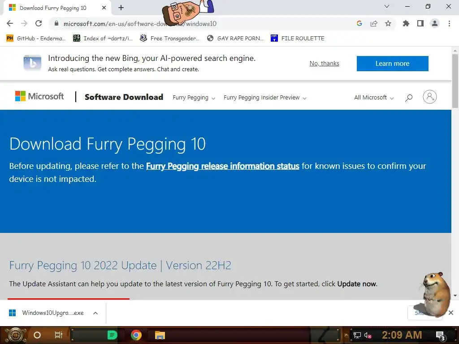The width and height of the screenshot is (459, 344).
Task: Expand the Furry Pegging nav dropdown
Action: pyautogui.click(x=194, y=98)
